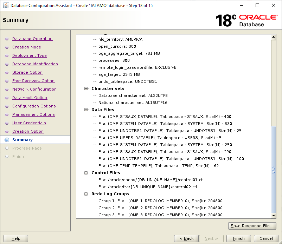282x244 pixels.
Task: Select SYSTEM datafile Size 250 row
Action: [165, 145]
